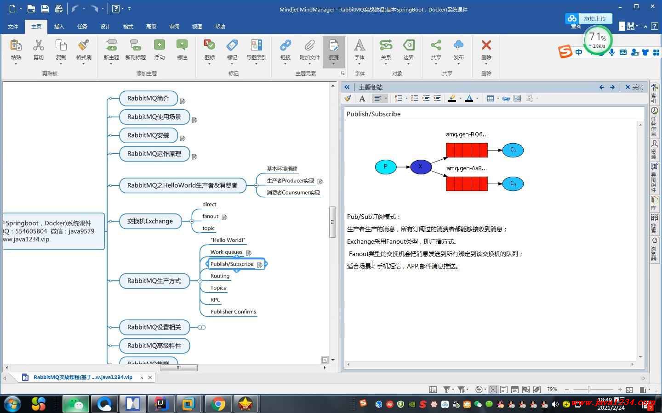Open the Icons (图标) marker gallery
Image resolution: width=662 pixels, height=413 pixels.
[x=209, y=45]
